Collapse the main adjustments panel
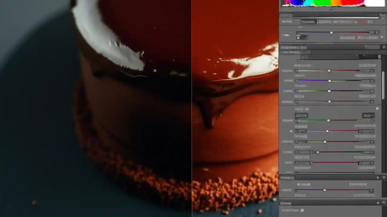This screenshot has width=387, height=217. coord(293,47)
